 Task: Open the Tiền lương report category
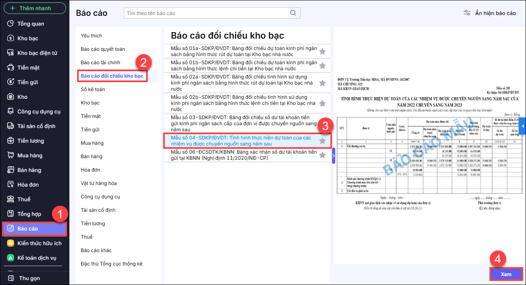tap(93, 224)
